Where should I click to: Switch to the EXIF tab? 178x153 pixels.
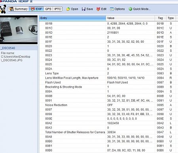36,9
